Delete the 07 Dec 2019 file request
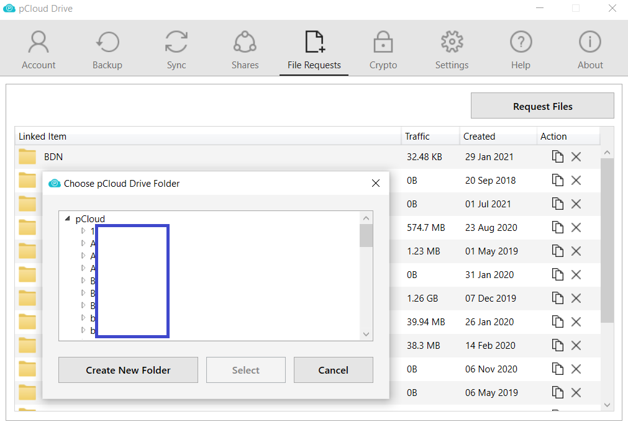Screen dimensions: 628x427 [x=576, y=298]
